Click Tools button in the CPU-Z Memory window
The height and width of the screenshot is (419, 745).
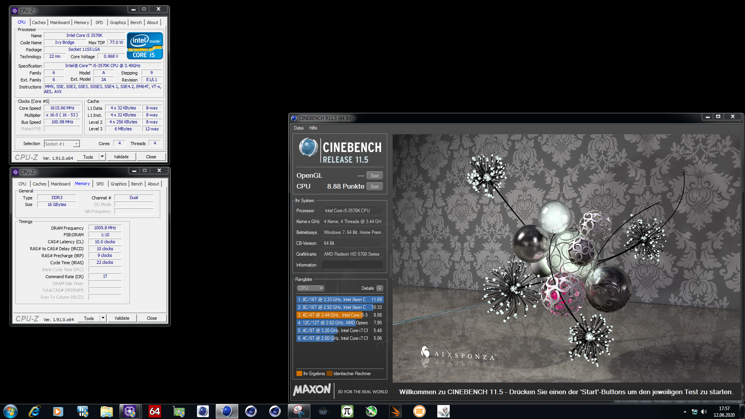[x=89, y=318]
